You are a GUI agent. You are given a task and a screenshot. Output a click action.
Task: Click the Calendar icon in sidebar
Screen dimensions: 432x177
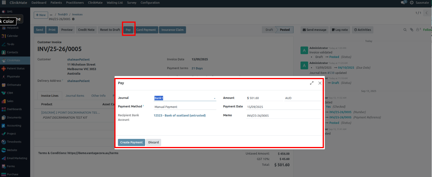click(4, 36)
